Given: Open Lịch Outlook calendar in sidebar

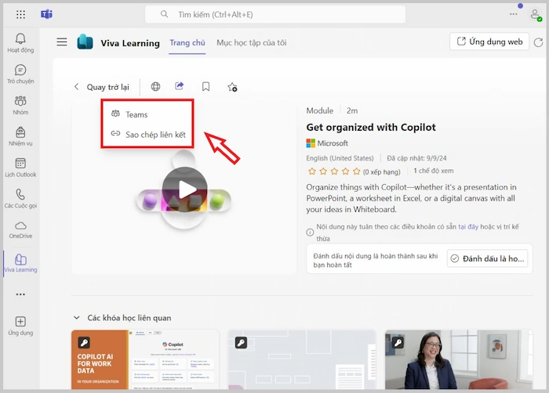Looking at the screenshot, I should pos(20,168).
